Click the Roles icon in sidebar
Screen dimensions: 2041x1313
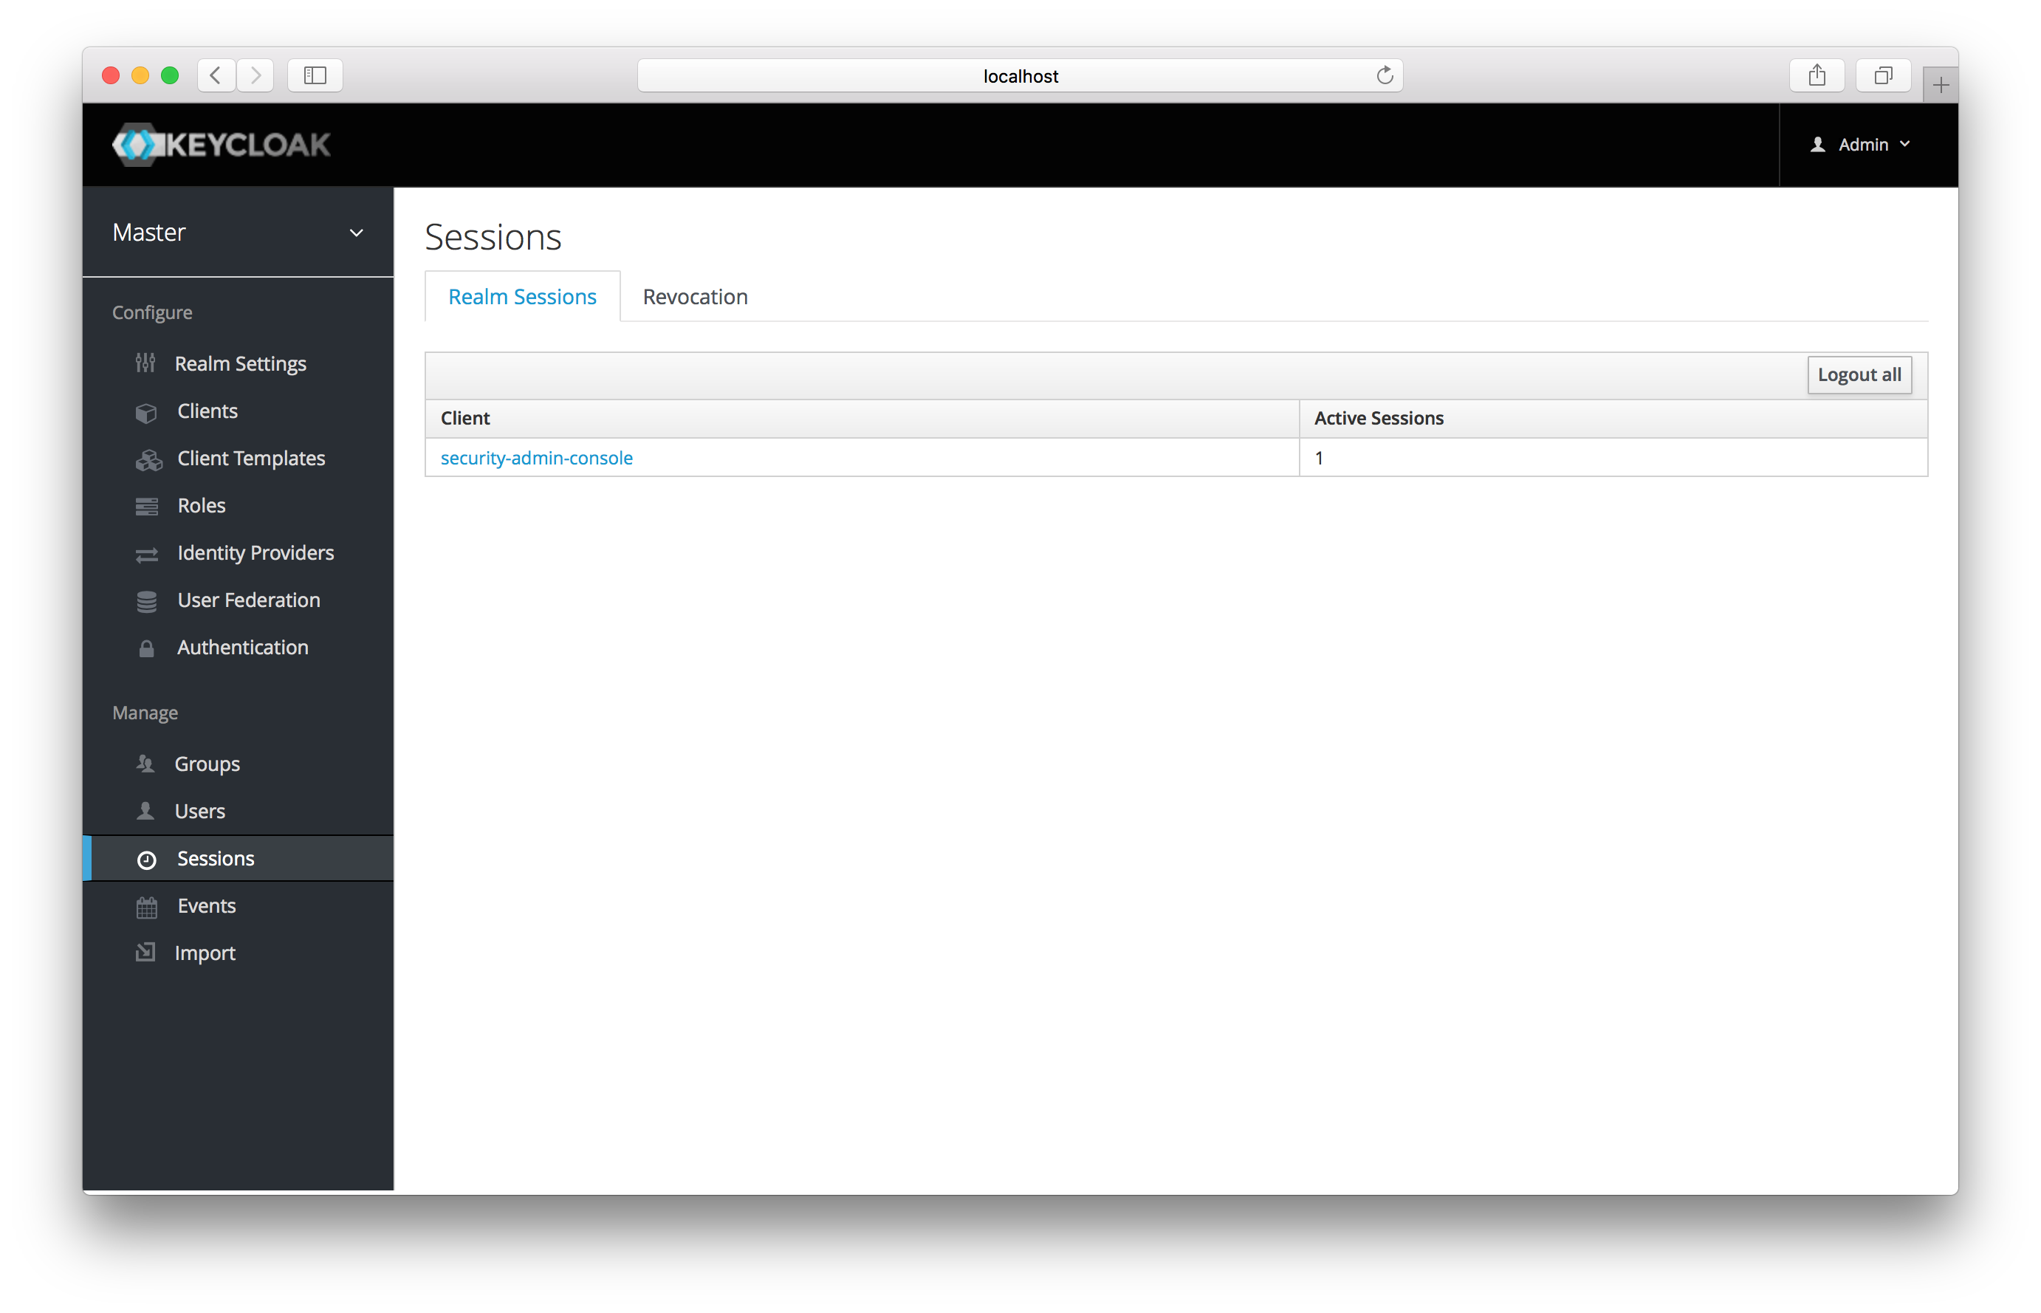145,506
